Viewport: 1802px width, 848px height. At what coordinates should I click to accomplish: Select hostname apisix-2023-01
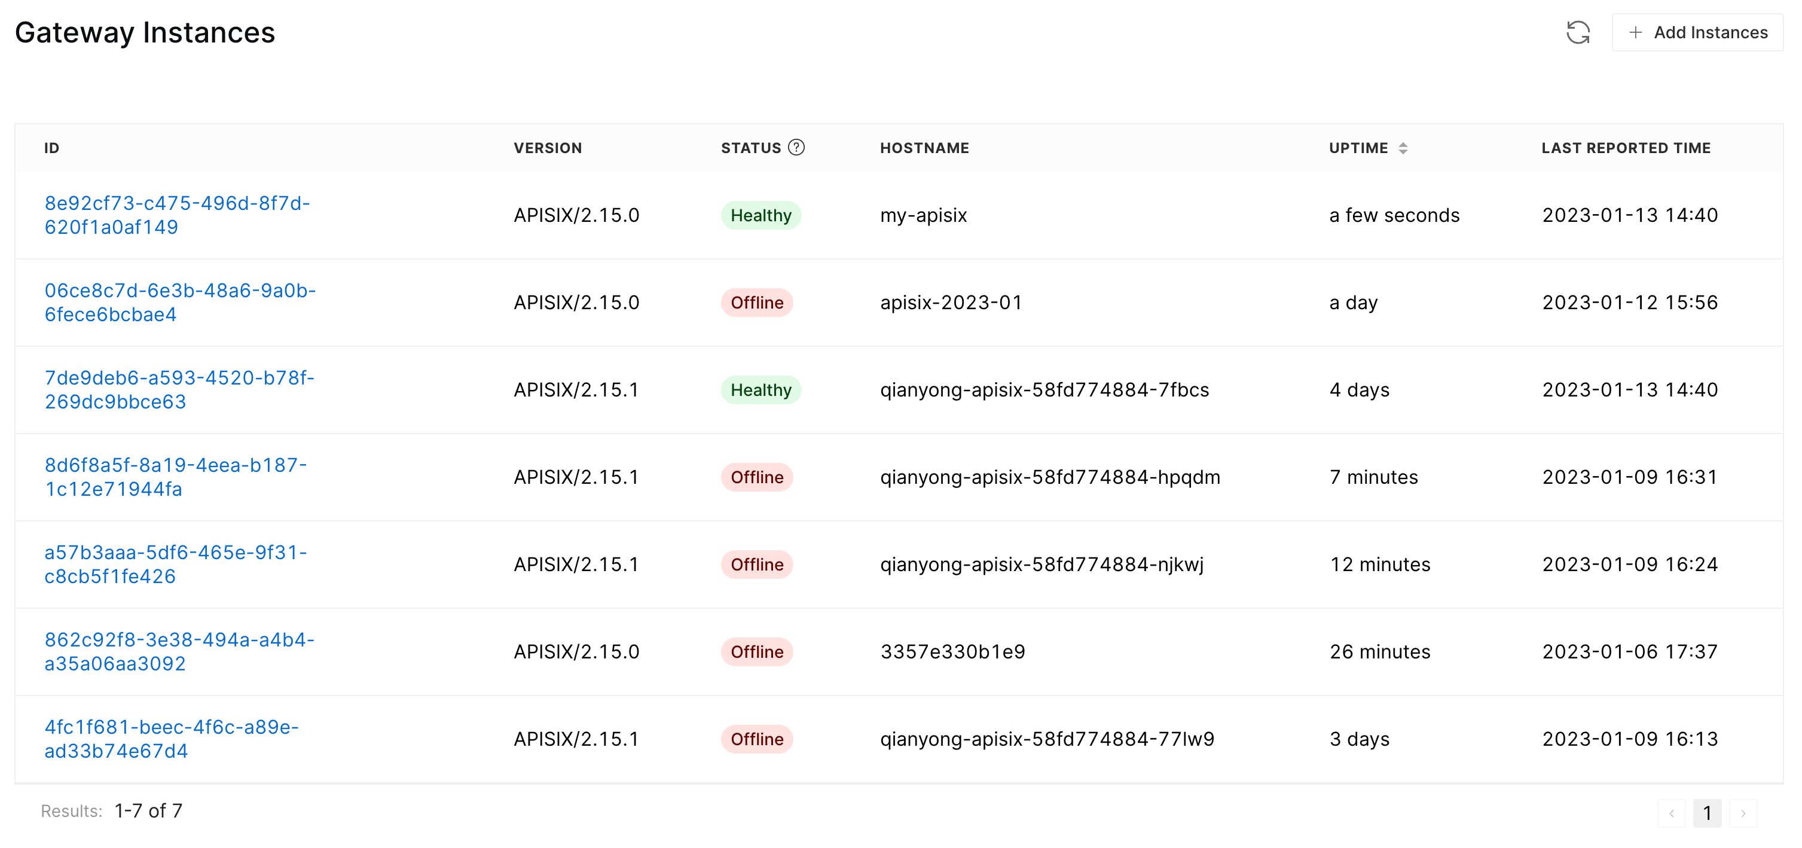(951, 303)
